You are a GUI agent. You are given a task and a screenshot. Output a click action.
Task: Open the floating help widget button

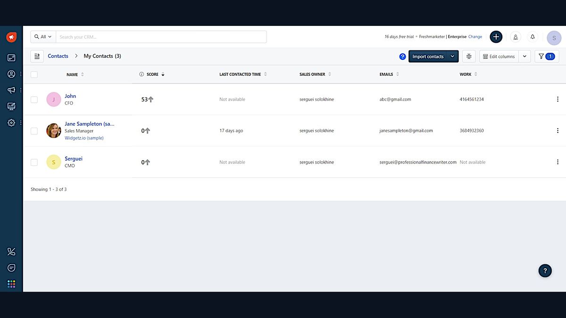click(545, 270)
